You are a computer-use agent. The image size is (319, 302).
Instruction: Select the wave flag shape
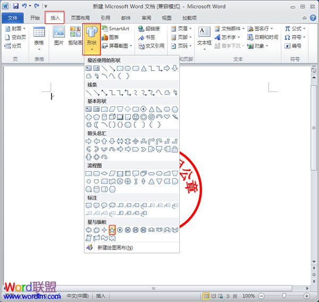pos(104,238)
